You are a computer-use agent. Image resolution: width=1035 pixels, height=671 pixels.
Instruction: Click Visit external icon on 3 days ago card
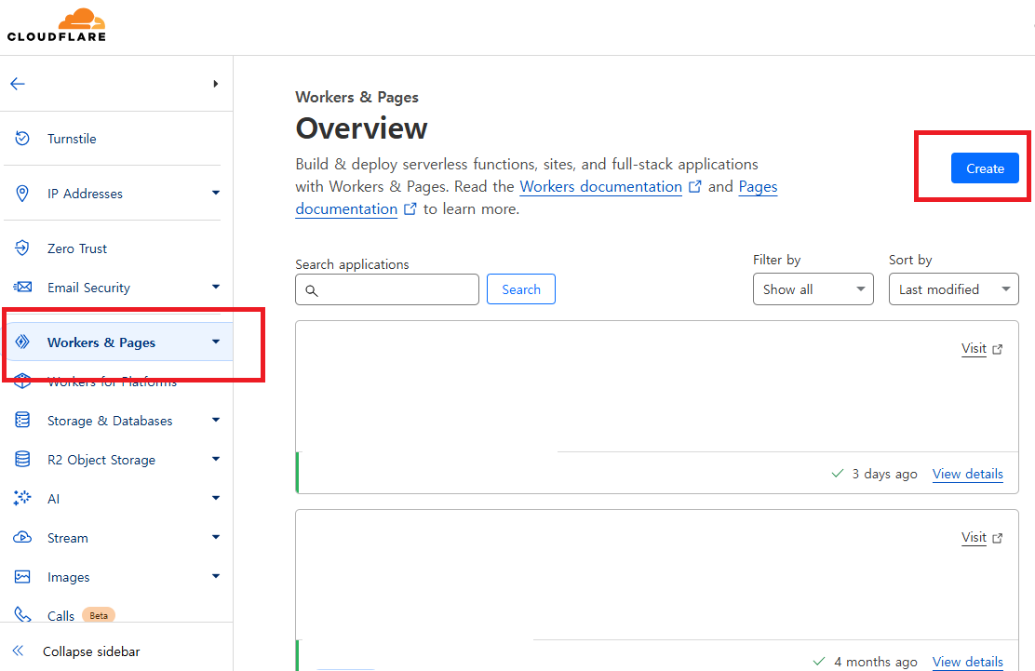point(998,349)
